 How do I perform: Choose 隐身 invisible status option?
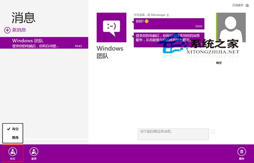pyautogui.click(x=13, y=138)
